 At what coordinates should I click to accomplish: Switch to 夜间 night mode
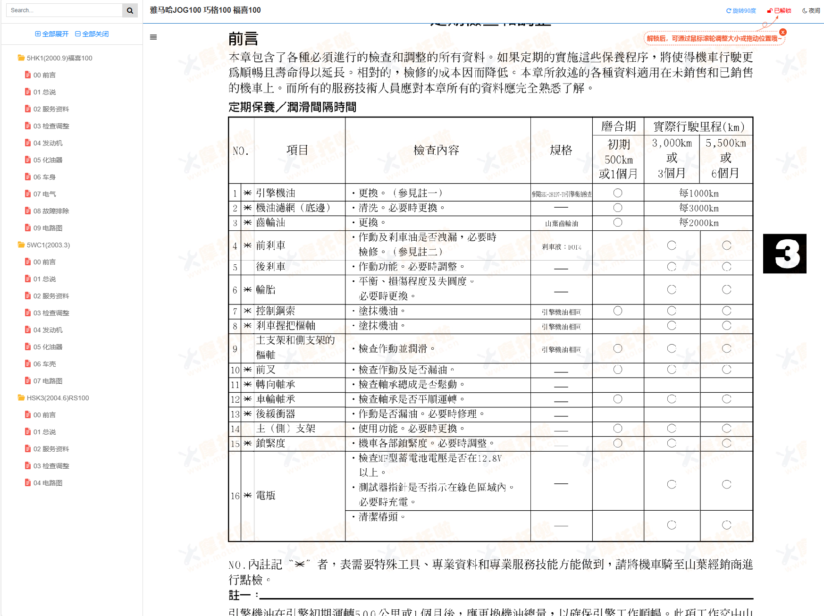pos(811,10)
